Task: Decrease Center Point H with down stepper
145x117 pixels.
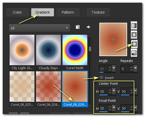Action: click(110, 93)
